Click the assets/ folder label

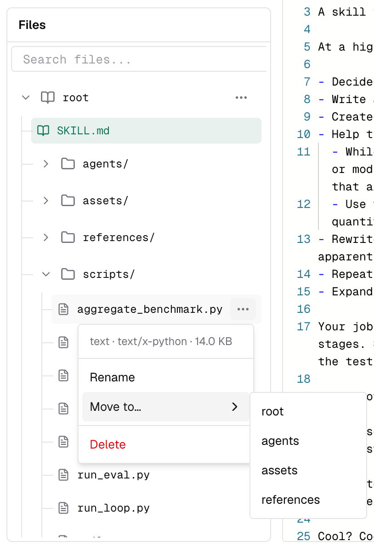105,201
